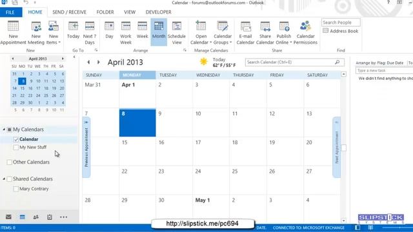Viewport: 413px width, 232px height.
Task: Click the MONDAY column header
Action: coord(137,75)
